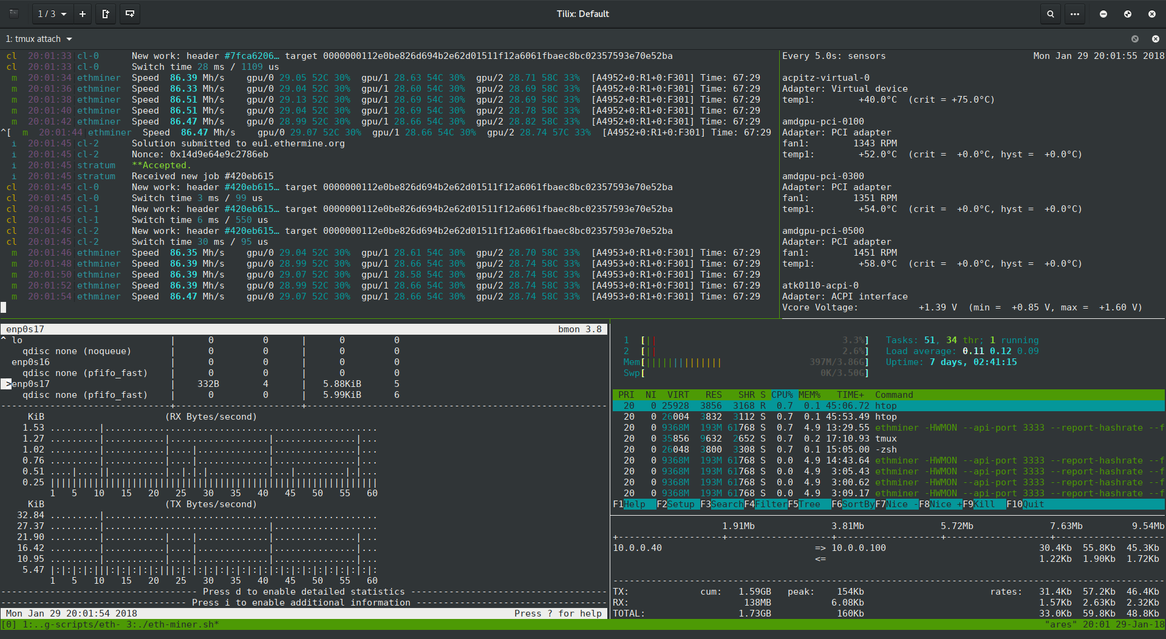This screenshot has height=639, width=1166.
Task: Select ethminer process with TIME 3:00.62
Action: point(888,482)
